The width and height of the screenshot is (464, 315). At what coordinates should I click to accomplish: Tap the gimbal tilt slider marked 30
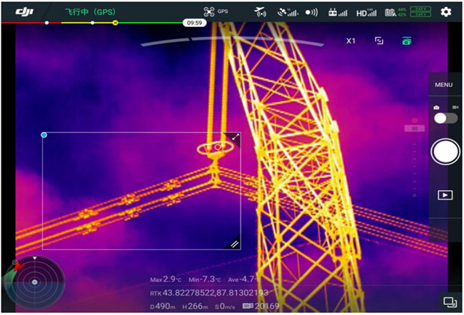tap(414, 128)
